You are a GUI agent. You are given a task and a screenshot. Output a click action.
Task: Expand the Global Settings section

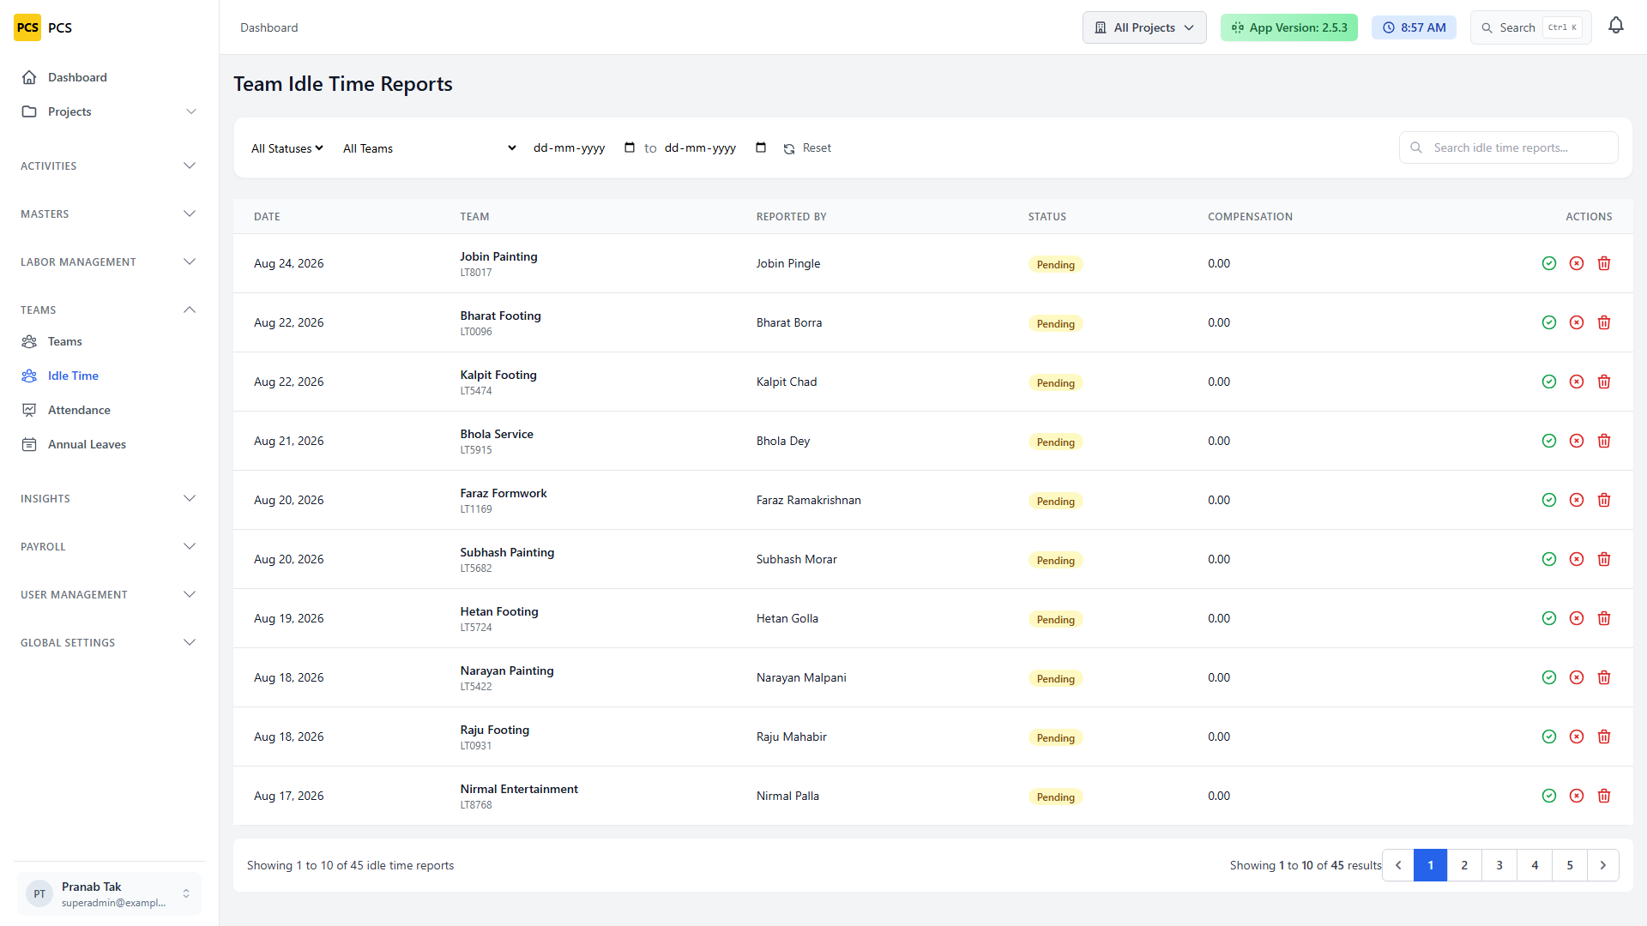[108, 642]
